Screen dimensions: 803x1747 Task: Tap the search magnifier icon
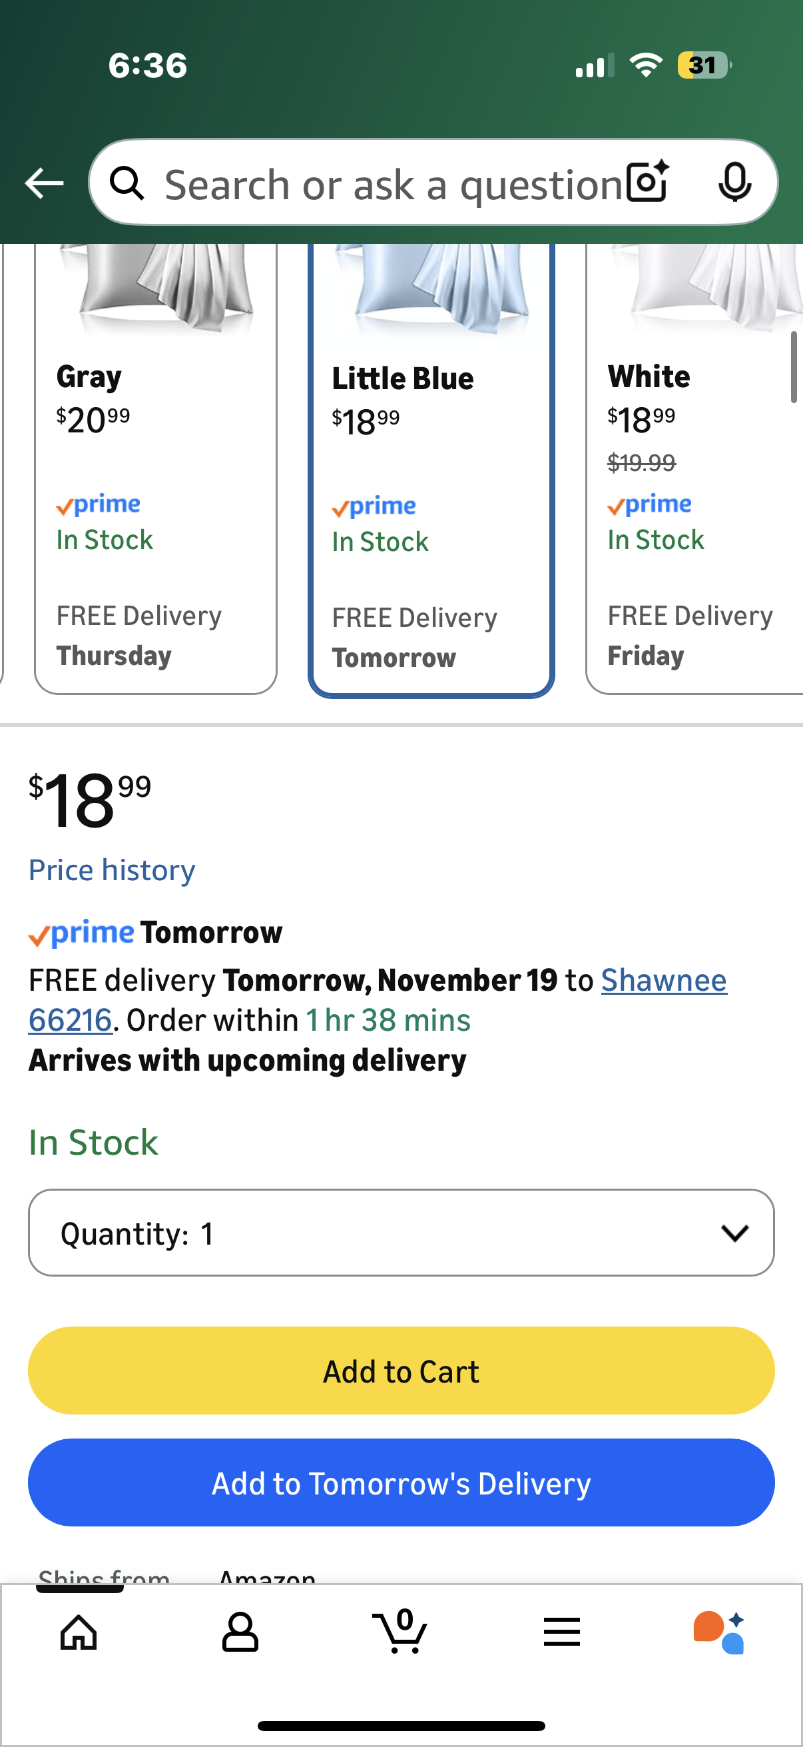[127, 183]
